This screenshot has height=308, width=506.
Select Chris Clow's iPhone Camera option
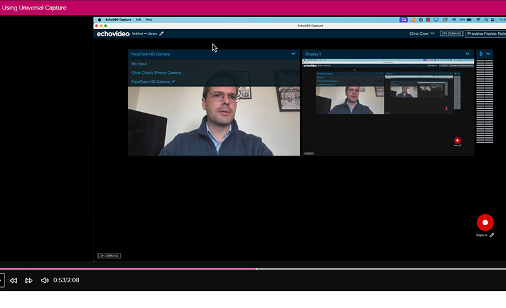coord(156,73)
